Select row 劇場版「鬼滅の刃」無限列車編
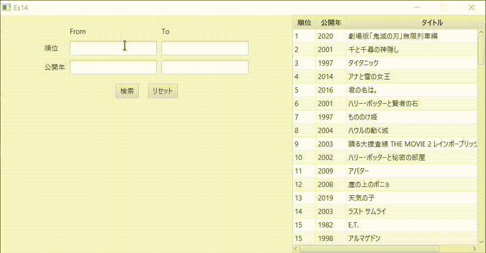486x253 pixels. 385,36
